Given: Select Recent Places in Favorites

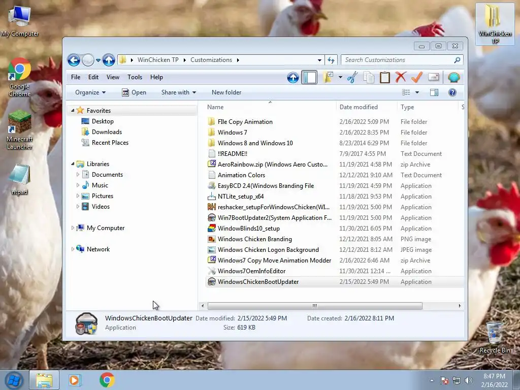Looking at the screenshot, I should (x=110, y=143).
